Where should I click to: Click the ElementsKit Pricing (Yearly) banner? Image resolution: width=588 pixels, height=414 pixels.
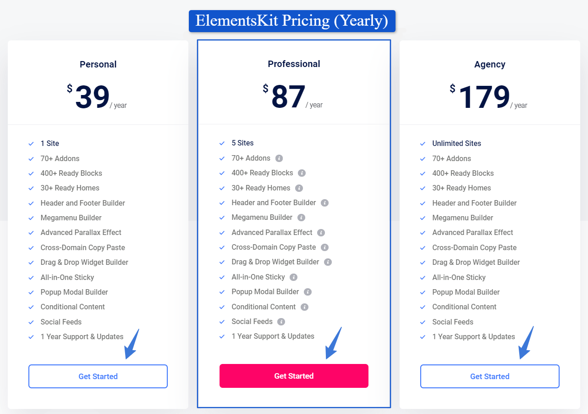[292, 21]
